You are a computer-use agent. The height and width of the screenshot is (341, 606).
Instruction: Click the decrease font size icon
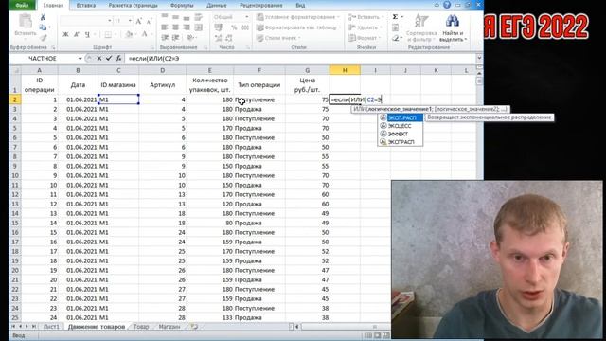tap(149, 21)
